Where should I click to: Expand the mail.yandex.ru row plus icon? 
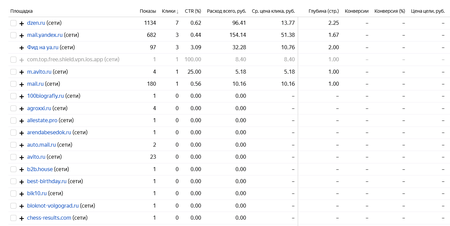pyautogui.click(x=22, y=35)
